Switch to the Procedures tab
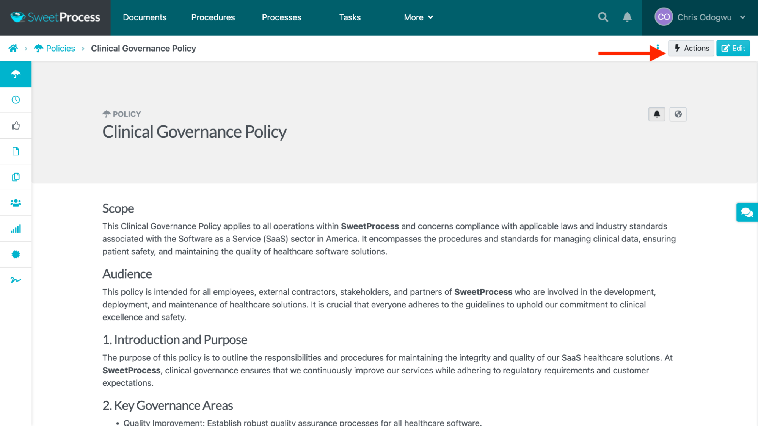This screenshot has height=426, width=758. 213,17
